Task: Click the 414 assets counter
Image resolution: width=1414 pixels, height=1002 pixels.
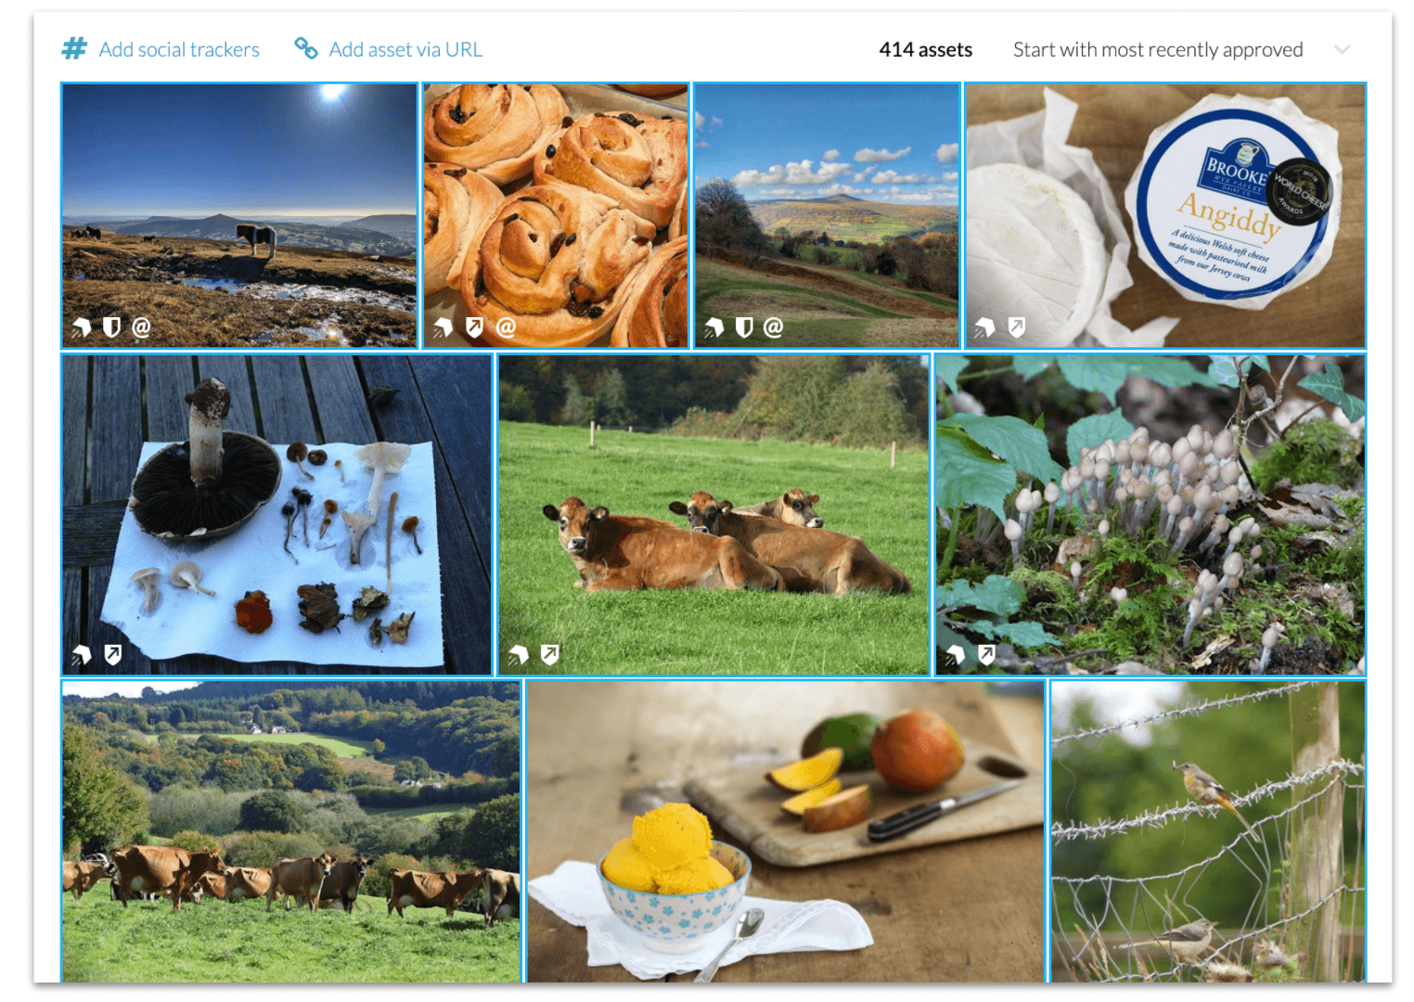Action: point(925,49)
